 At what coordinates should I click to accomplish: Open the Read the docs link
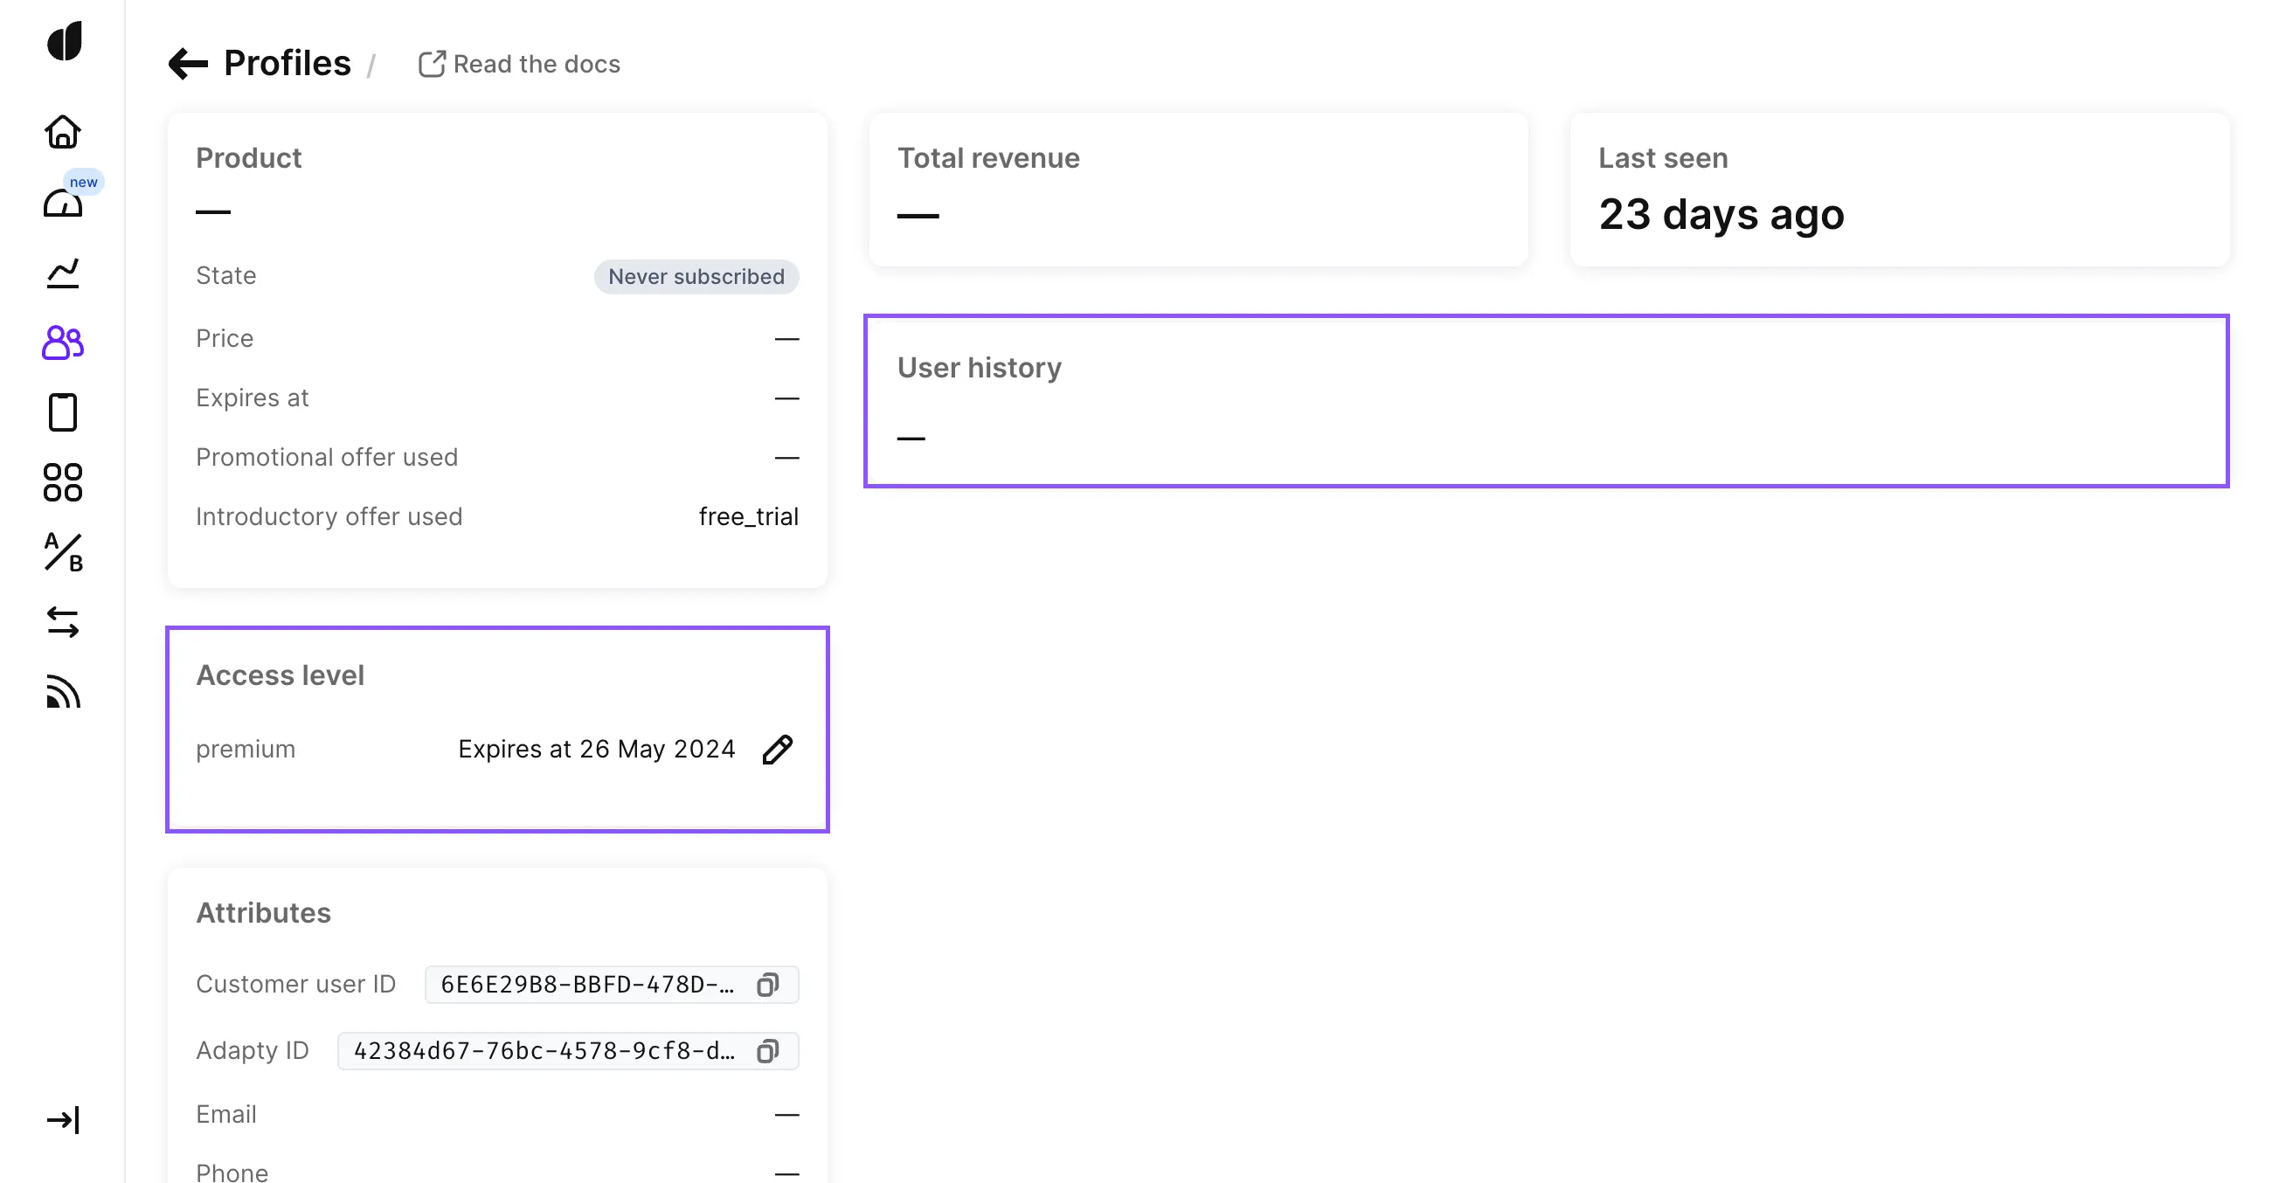(x=519, y=65)
